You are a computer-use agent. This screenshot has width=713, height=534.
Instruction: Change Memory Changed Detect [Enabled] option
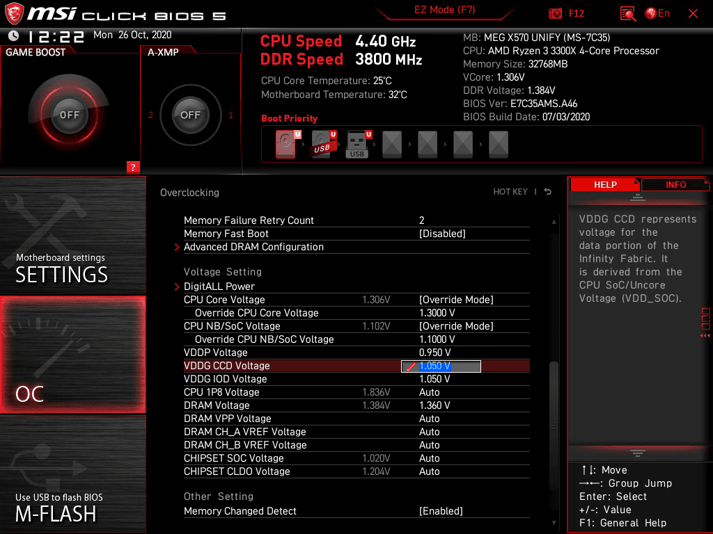(x=441, y=511)
